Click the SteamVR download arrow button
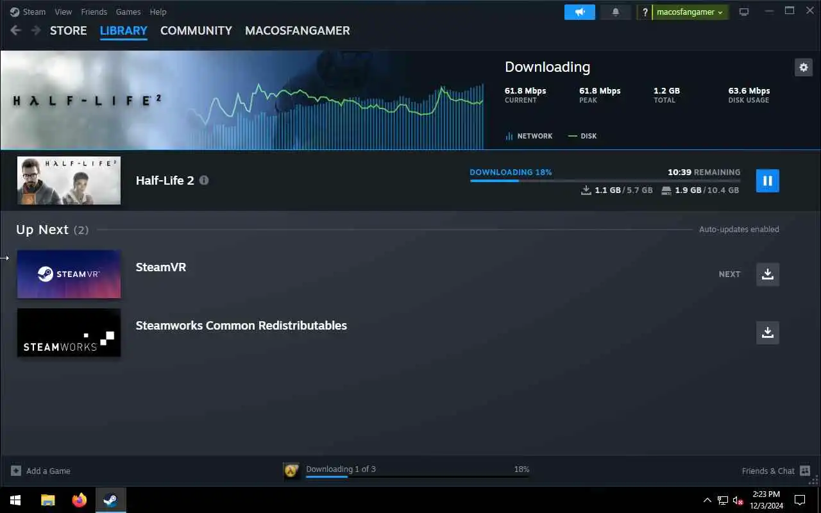Viewport: 821px width, 513px height. point(767,274)
